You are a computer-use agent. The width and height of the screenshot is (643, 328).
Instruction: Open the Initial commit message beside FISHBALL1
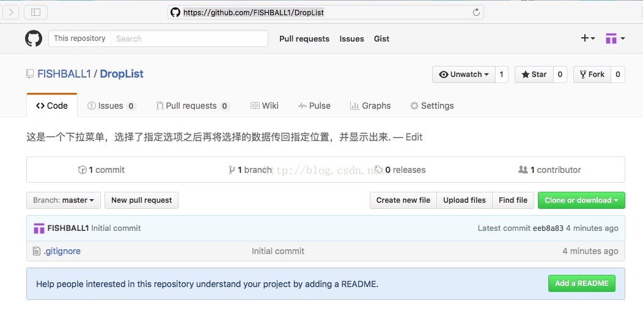[116, 228]
